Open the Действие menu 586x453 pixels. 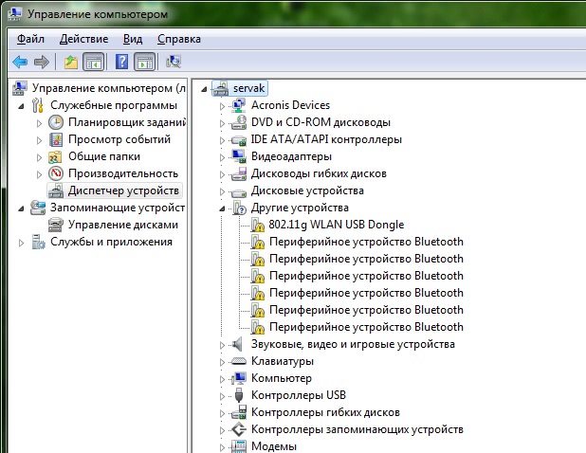(x=83, y=39)
